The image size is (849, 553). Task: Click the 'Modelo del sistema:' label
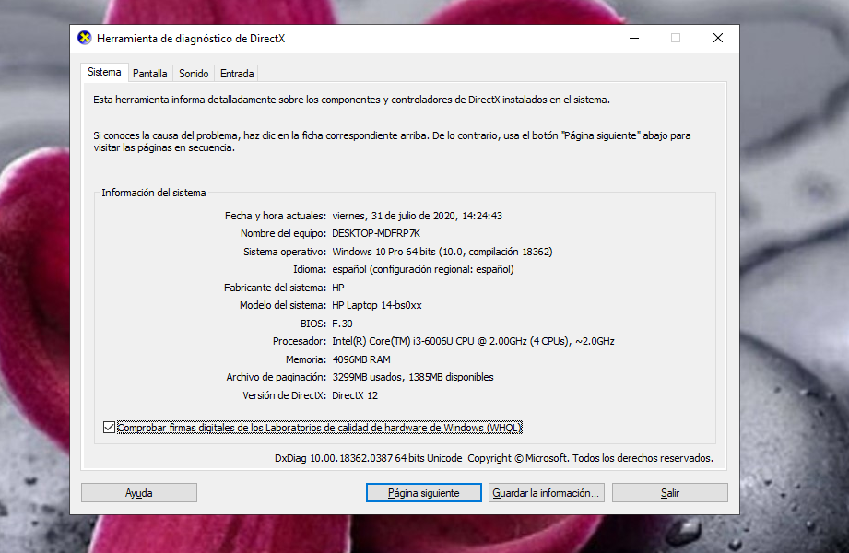tap(283, 305)
